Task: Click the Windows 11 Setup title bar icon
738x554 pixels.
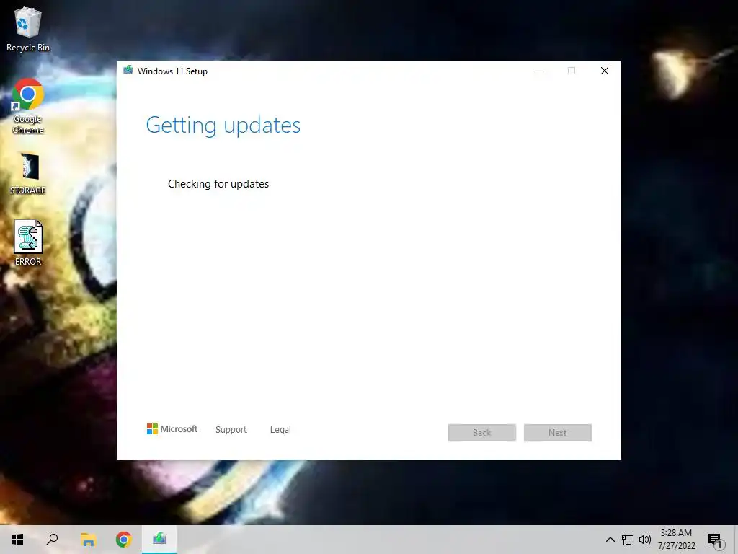Action: pos(128,71)
